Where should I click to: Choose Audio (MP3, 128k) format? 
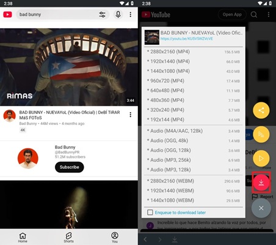pos(194,170)
